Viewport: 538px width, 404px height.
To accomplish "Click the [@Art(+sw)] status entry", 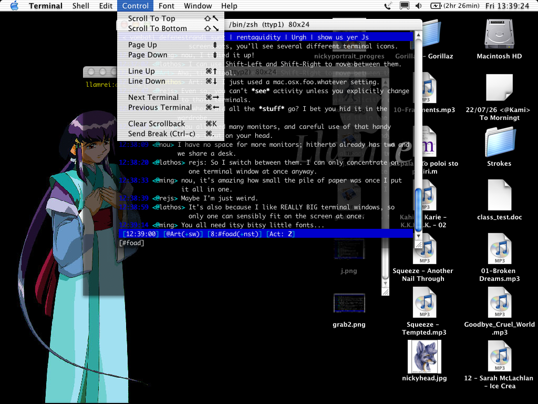I will coord(183,234).
